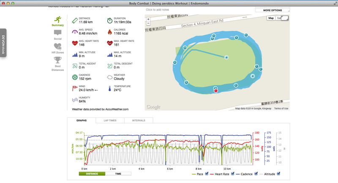Screen dimensions: 338x183
Task: Open the Summary running-figure section
Action: tap(57, 21)
